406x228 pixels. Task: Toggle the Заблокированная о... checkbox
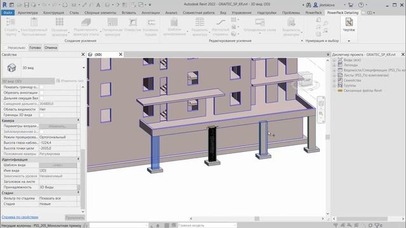click(42, 132)
